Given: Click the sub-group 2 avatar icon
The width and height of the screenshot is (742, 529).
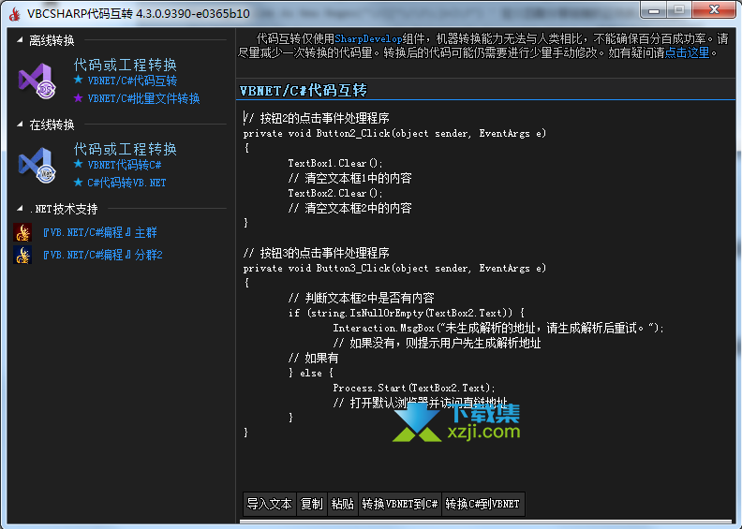Looking at the screenshot, I should [x=22, y=255].
